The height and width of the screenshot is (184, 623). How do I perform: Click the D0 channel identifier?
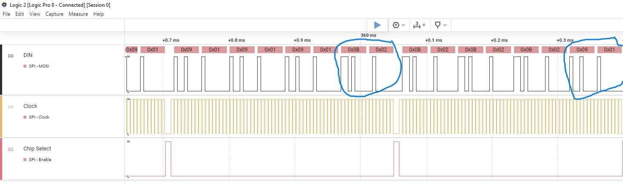11,56
